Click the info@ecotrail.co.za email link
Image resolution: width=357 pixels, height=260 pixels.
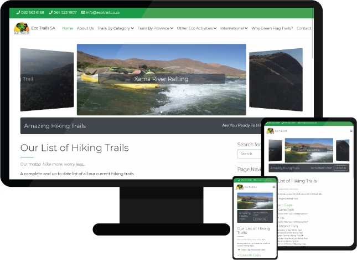(102, 12)
